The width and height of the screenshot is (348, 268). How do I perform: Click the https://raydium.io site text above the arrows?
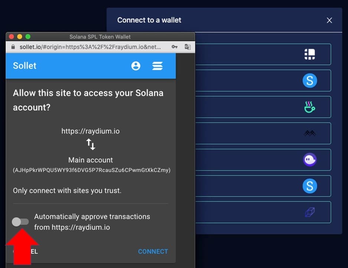click(91, 131)
